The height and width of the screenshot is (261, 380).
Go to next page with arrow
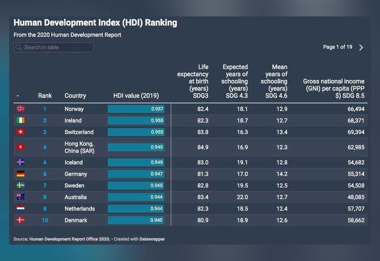pos(361,47)
